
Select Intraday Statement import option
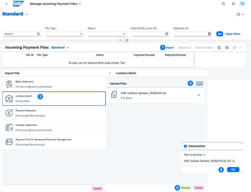click(54, 128)
